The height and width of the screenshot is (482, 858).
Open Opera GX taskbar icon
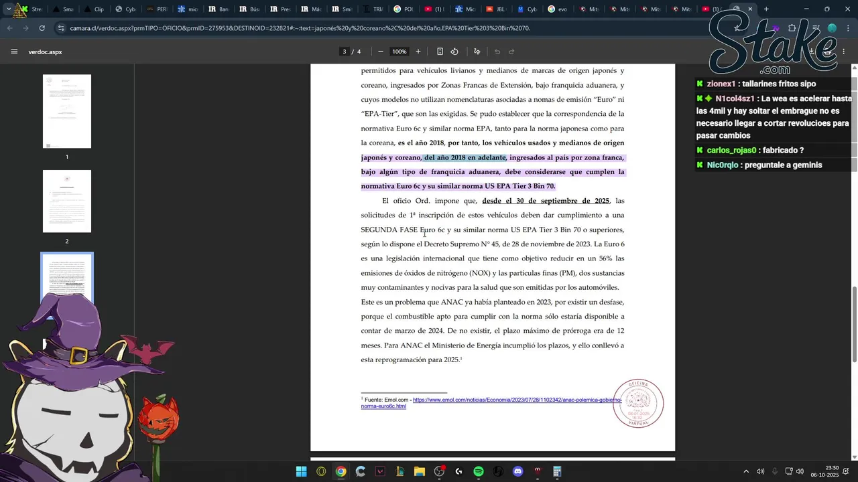click(321, 471)
